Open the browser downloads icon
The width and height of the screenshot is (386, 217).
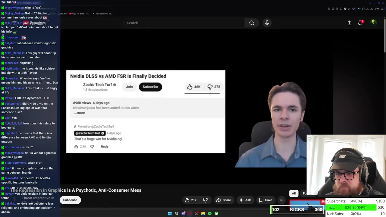coord(372,9)
